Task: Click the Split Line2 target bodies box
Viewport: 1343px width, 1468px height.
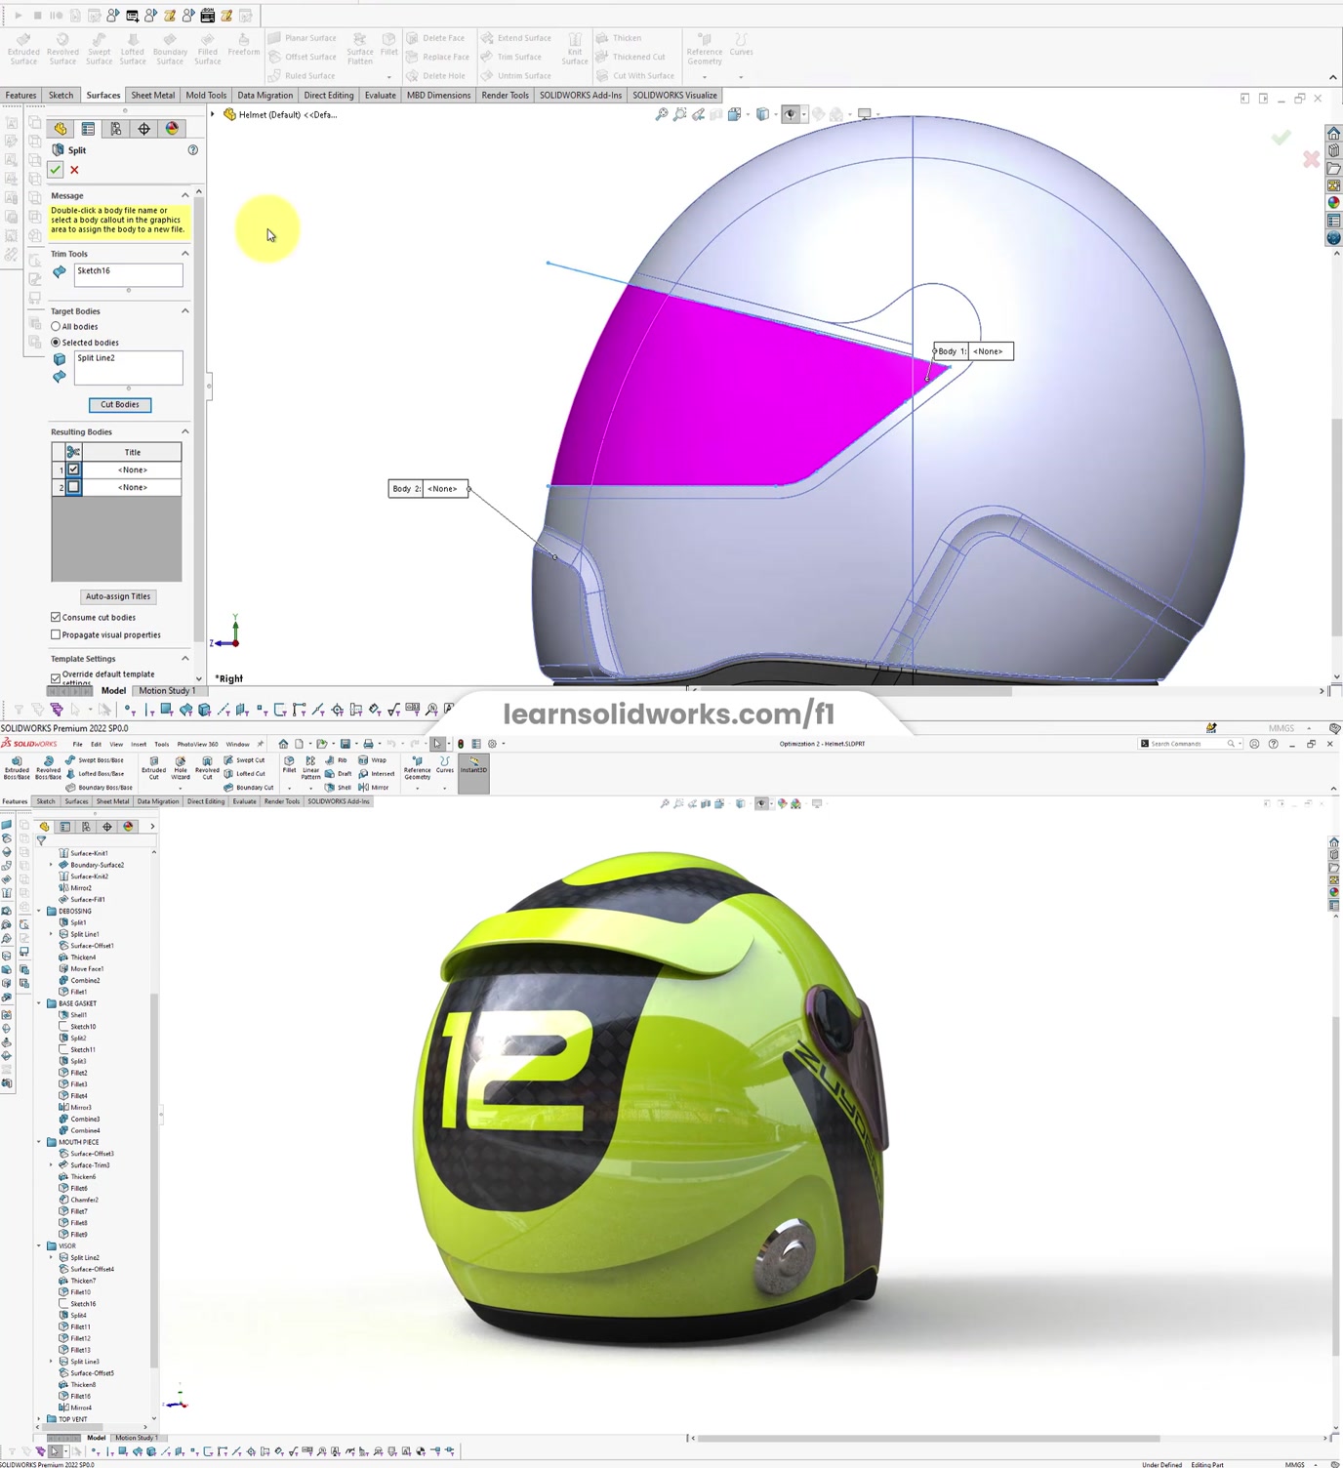Action: click(x=128, y=367)
